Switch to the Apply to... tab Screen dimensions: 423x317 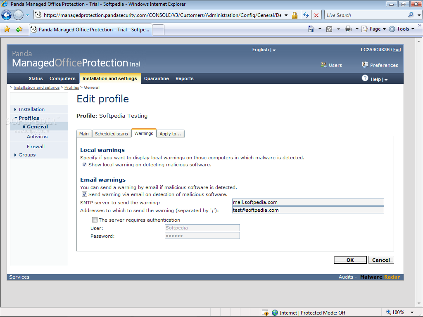[x=170, y=134]
